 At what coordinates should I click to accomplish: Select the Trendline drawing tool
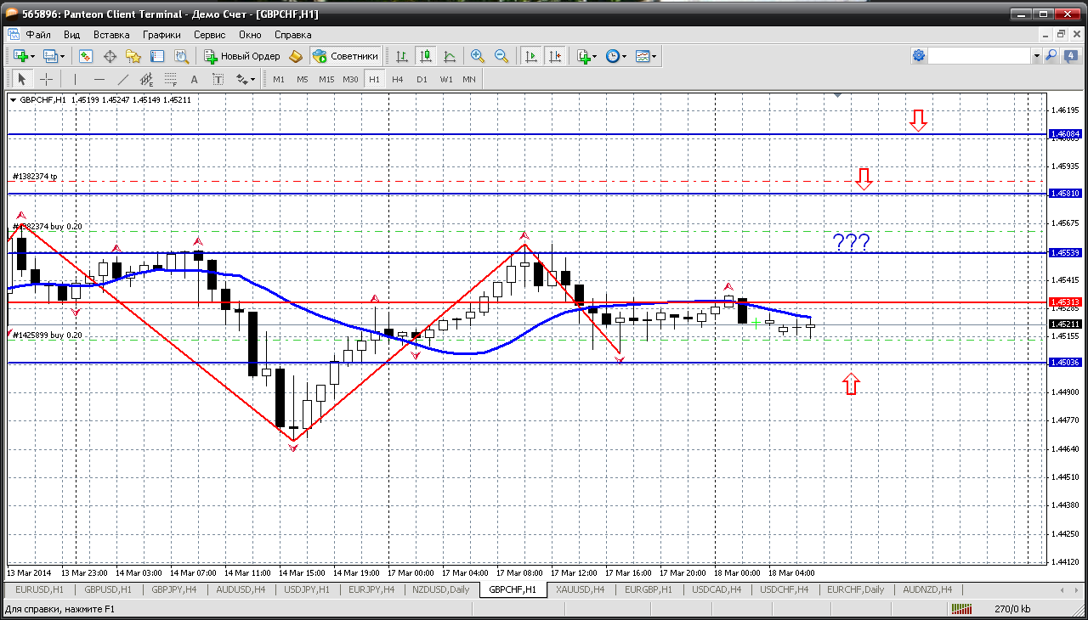123,79
